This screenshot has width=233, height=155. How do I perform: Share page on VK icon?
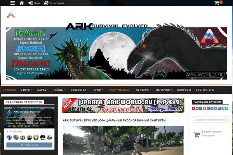coord(197,108)
